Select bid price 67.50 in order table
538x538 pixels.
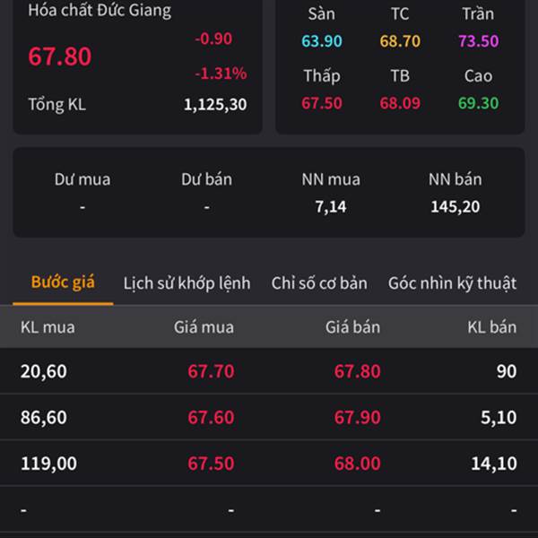coord(211,464)
